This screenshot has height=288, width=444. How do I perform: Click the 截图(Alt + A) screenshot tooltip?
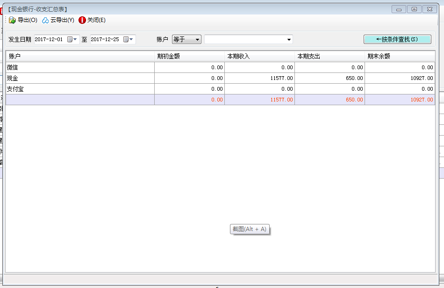click(x=250, y=229)
